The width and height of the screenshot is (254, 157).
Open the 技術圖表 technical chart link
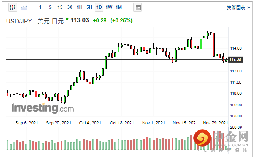(238, 7)
